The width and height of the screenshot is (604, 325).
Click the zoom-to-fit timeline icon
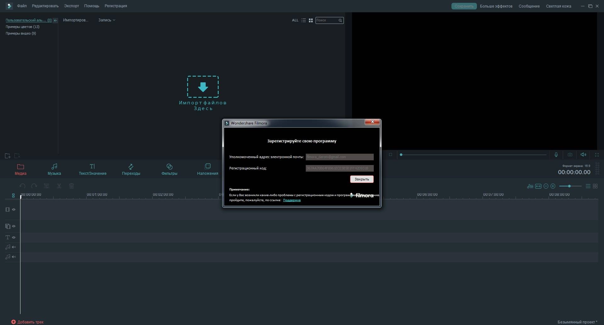[x=538, y=186]
